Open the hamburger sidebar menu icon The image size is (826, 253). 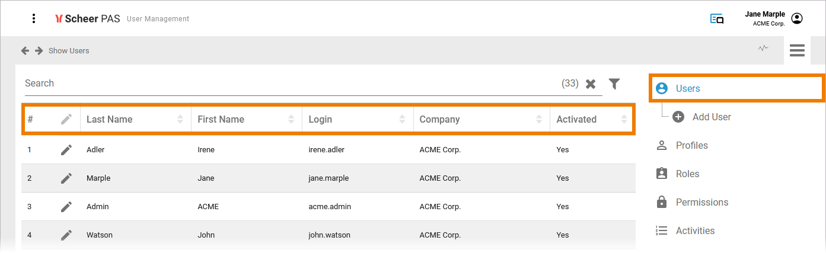797,50
